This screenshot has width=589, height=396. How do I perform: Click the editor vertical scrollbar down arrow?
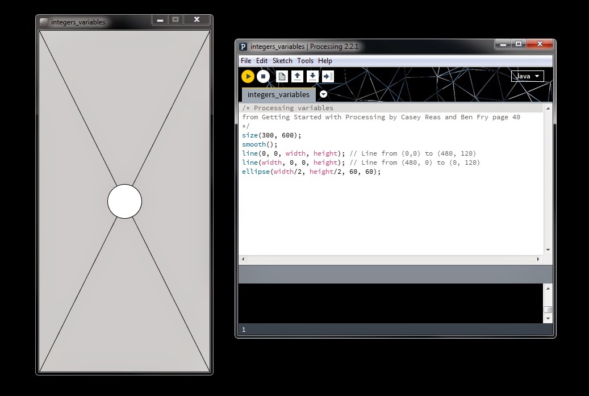pos(548,250)
